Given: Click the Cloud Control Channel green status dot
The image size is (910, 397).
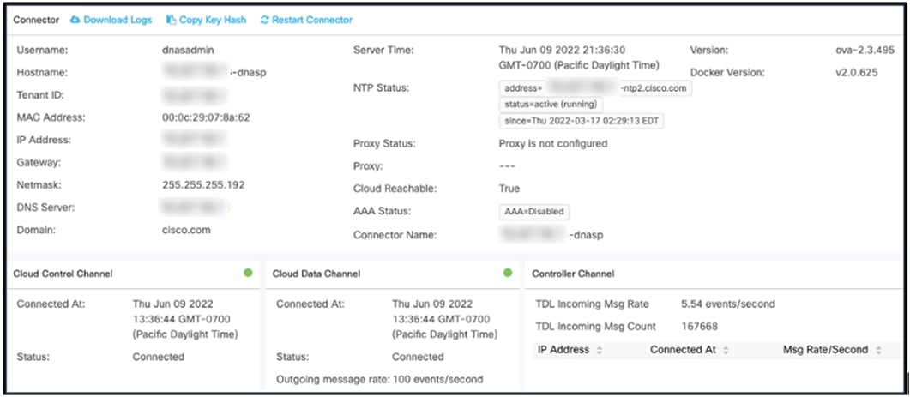Looking at the screenshot, I should 249,273.
